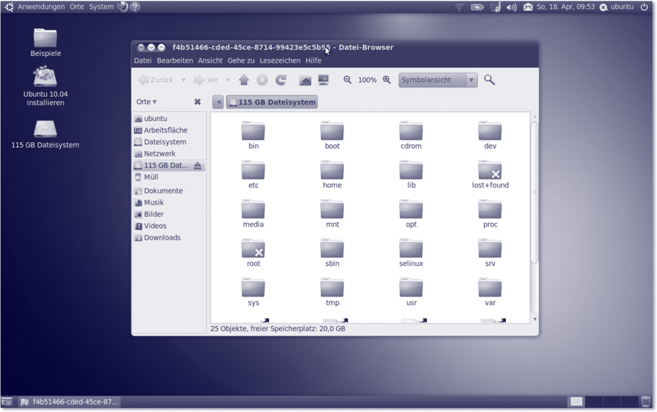Image resolution: width=657 pixels, height=412 pixels.
Task: Zoom in with the plus magnifier
Action: tap(387, 80)
